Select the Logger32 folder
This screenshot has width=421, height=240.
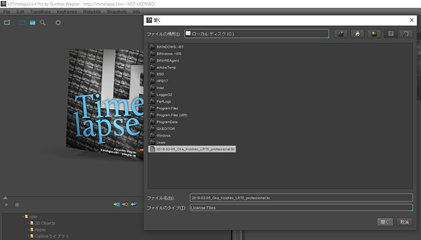click(161, 95)
